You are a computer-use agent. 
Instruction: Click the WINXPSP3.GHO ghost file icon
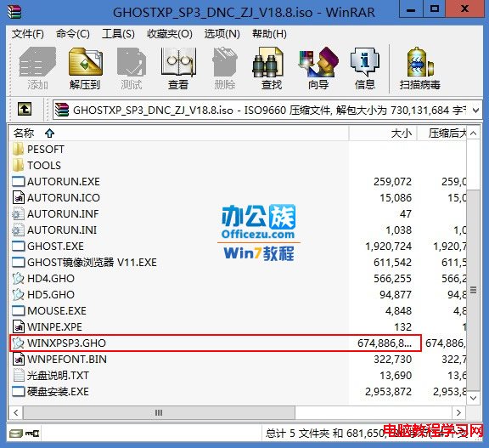[18, 343]
